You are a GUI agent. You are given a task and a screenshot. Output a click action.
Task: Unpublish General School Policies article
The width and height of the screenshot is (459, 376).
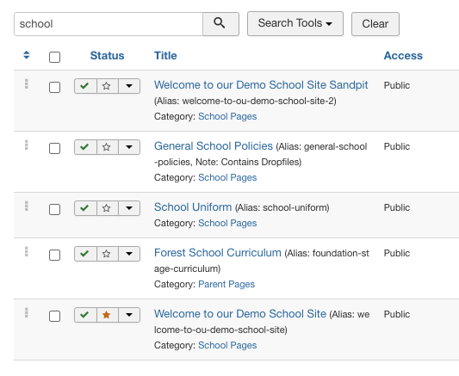[85, 147]
